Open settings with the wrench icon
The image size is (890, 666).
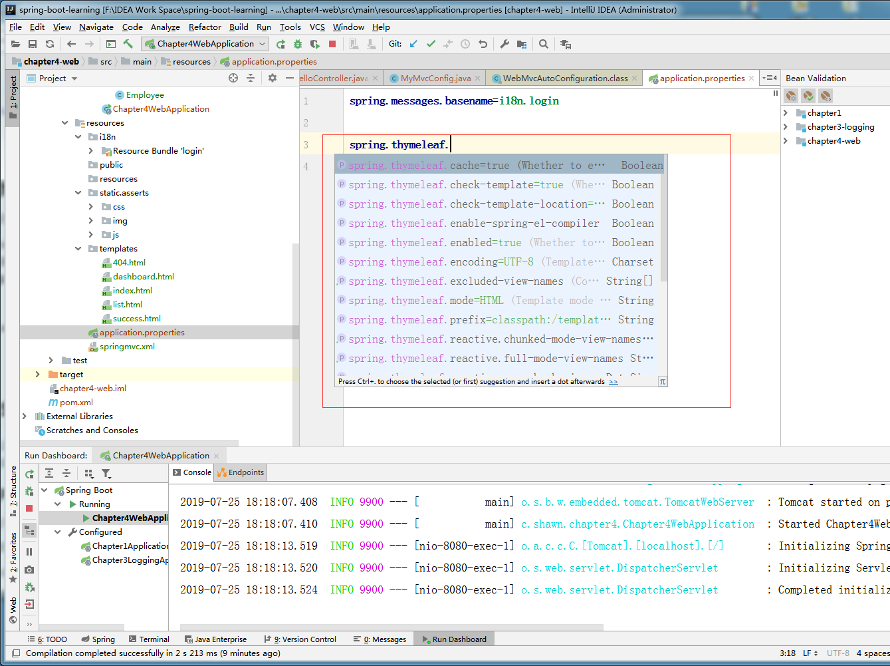tap(504, 44)
